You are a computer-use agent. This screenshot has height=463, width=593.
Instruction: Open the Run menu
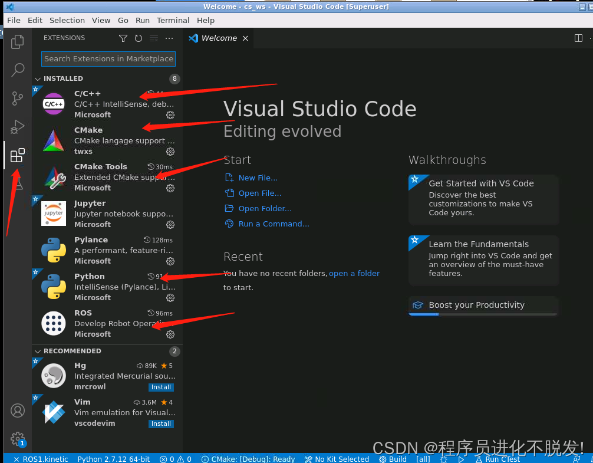pos(143,21)
